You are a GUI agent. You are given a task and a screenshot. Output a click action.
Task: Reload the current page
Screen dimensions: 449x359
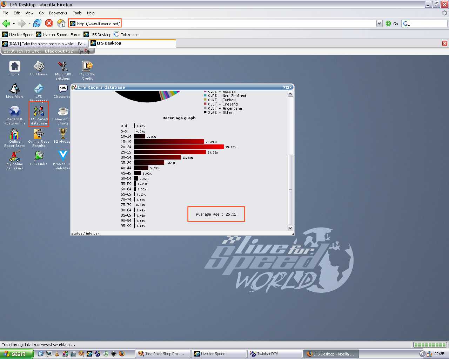pos(37,23)
